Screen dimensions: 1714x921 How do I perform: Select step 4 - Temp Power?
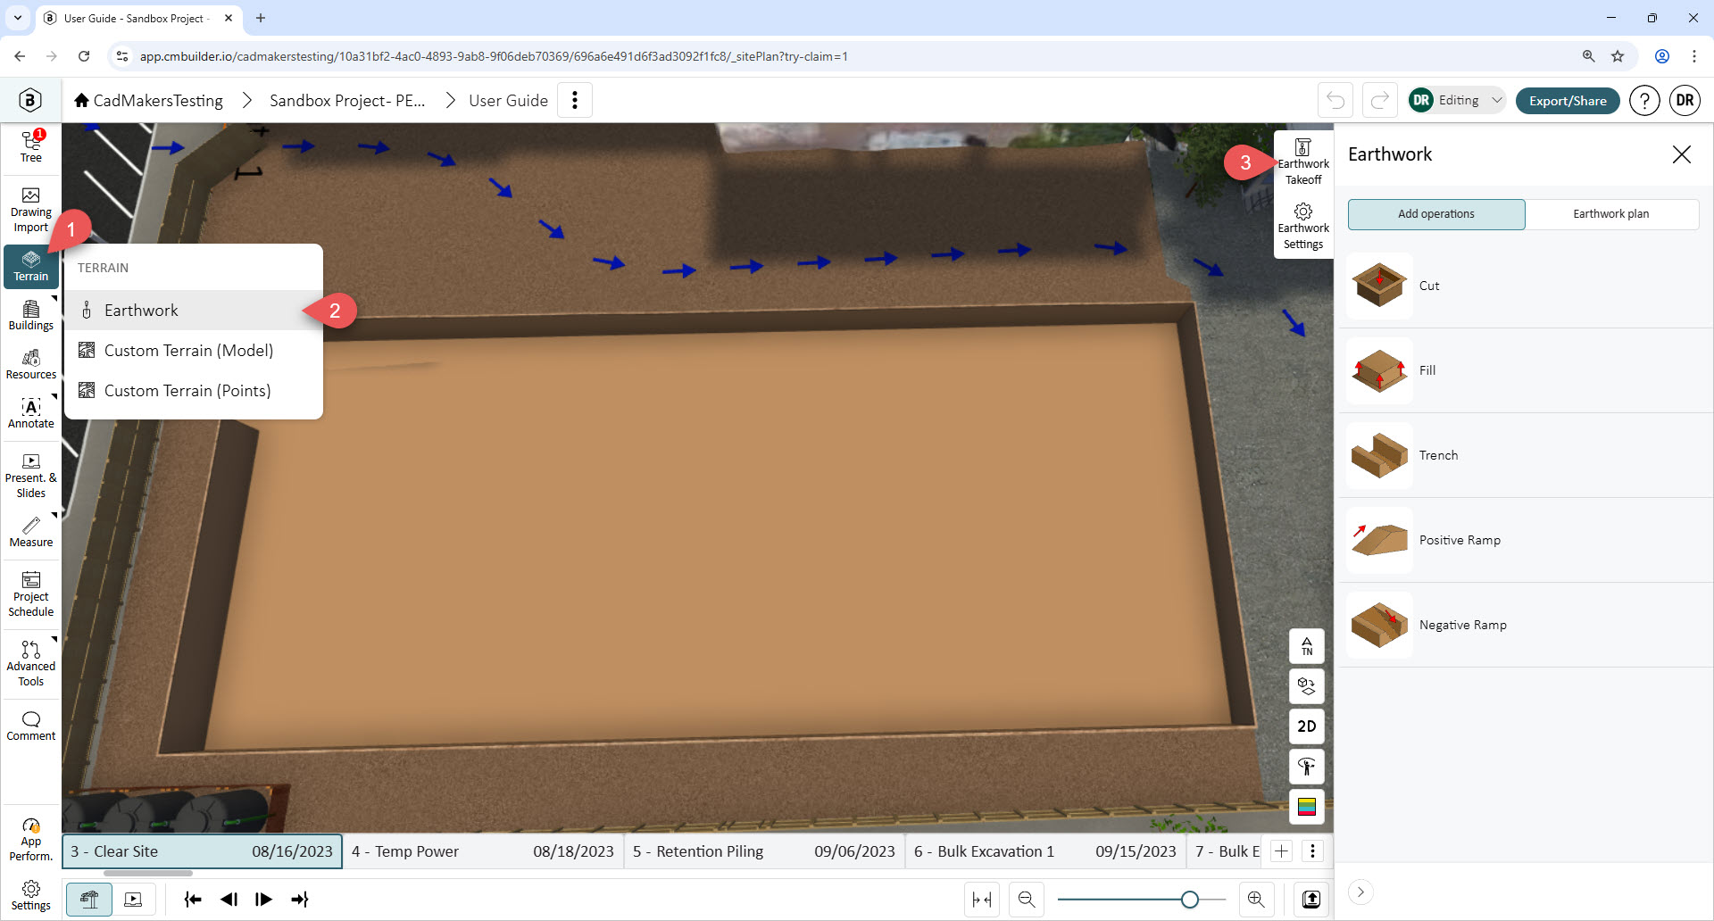click(483, 851)
